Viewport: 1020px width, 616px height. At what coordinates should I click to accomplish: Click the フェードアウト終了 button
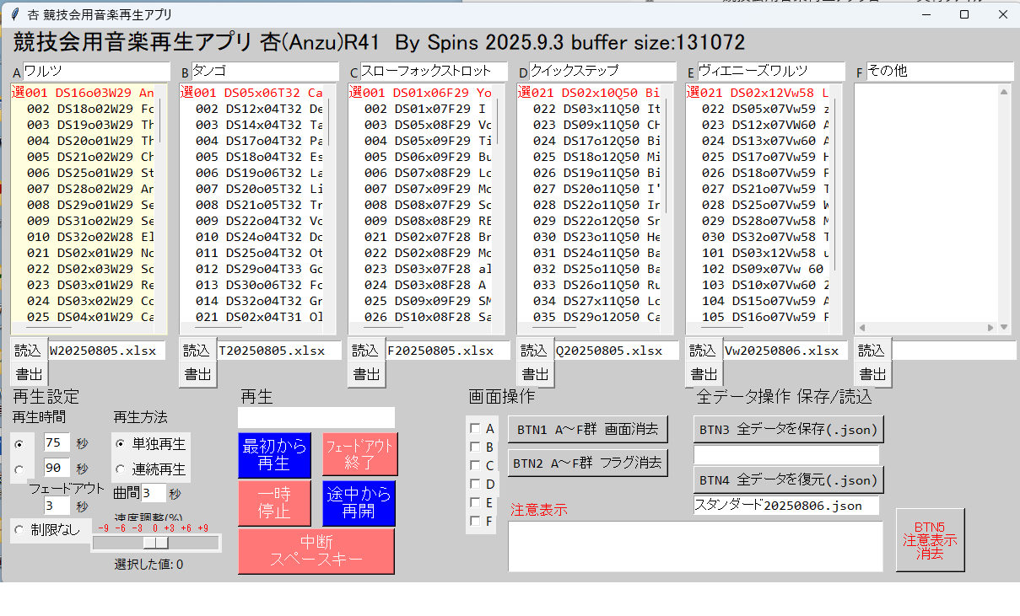coord(359,455)
